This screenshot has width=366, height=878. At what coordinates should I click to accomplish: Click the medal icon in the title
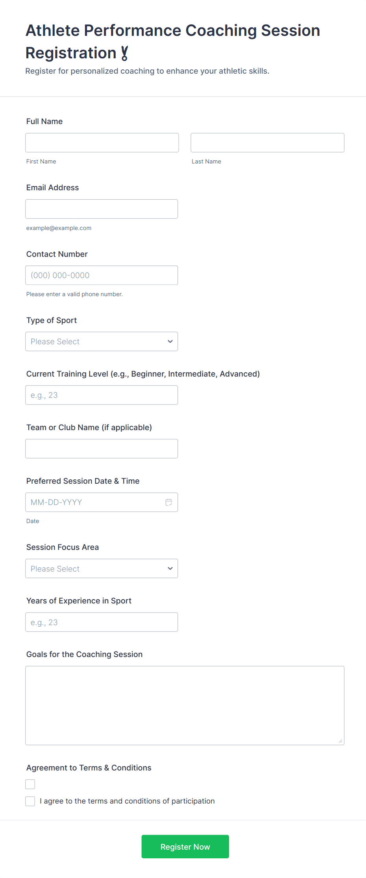pos(124,53)
